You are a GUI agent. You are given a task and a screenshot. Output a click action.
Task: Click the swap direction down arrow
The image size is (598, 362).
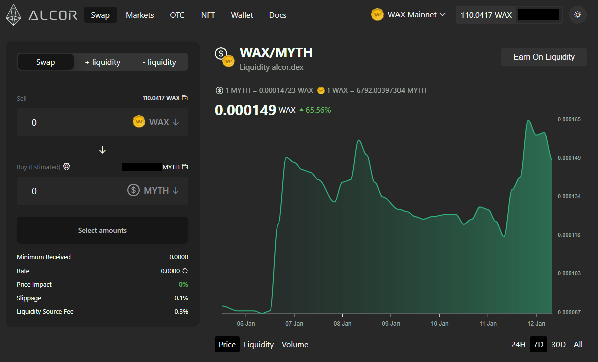click(x=102, y=150)
